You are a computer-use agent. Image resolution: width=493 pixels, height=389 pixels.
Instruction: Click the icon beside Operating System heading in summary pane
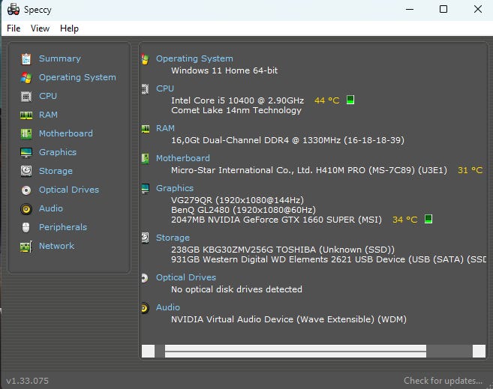pos(145,59)
